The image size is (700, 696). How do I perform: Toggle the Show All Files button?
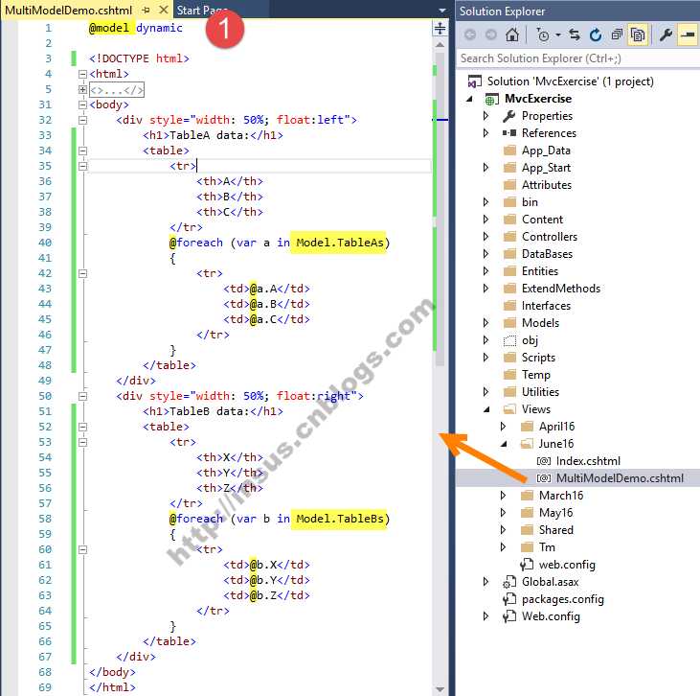[638, 35]
